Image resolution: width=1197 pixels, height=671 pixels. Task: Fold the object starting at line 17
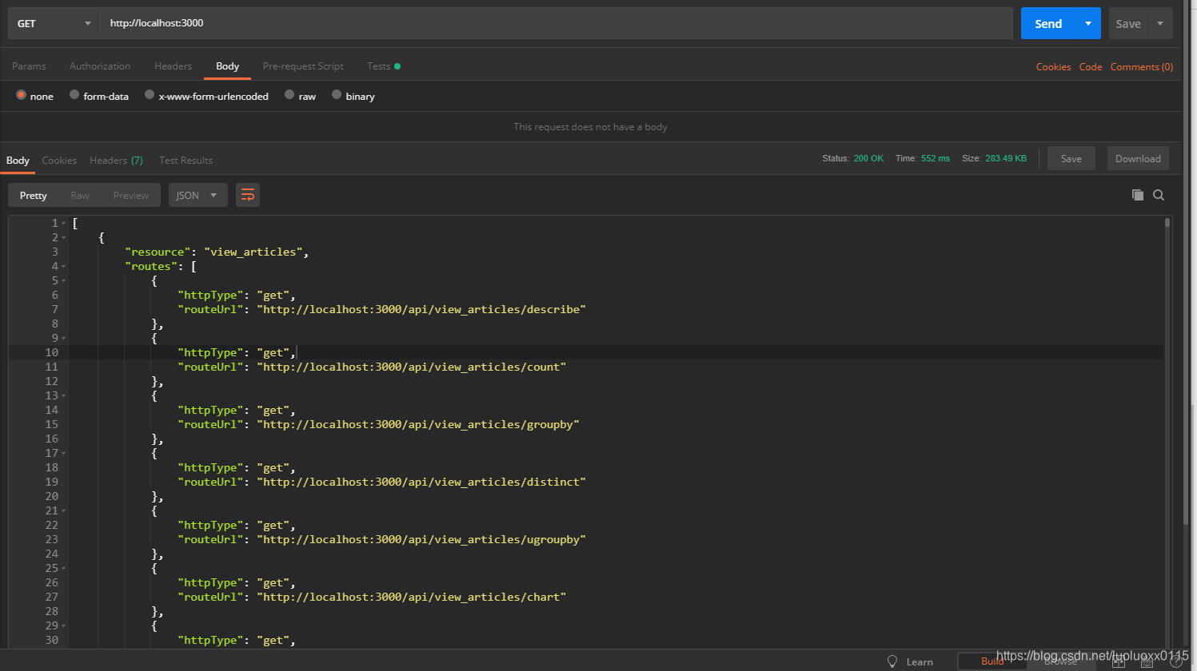point(64,454)
